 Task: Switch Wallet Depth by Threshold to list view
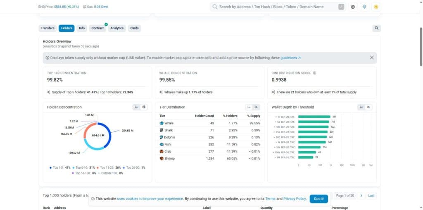[x=361, y=107]
